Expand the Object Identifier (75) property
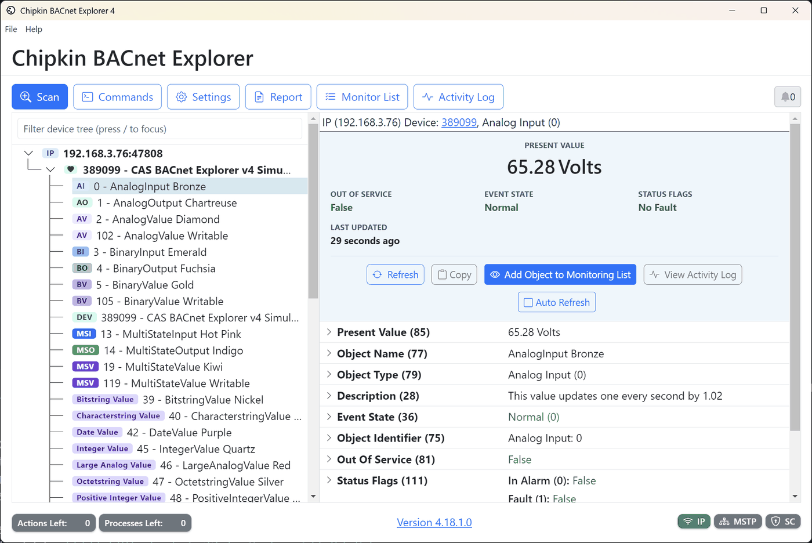Image resolution: width=812 pixels, height=543 pixels. coord(329,438)
